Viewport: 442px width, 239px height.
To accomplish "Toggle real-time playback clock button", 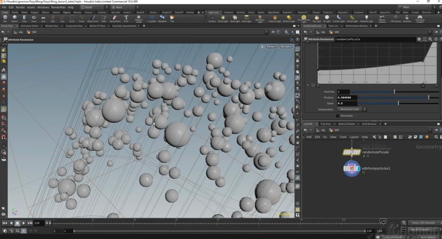I will tap(24, 231).
